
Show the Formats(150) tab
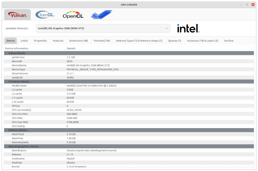102,41
